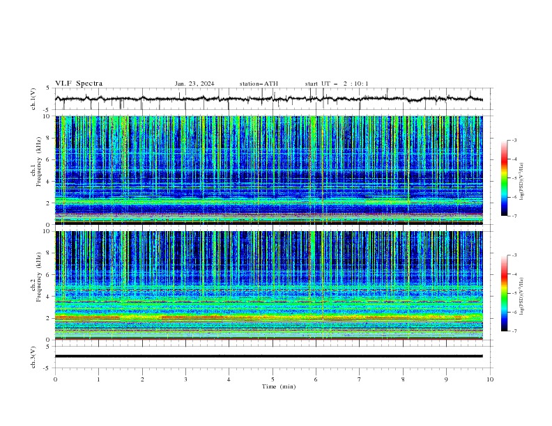Select the date text "Jan. 23, 2024"
The width and height of the screenshot is (552, 426).
click(194, 84)
